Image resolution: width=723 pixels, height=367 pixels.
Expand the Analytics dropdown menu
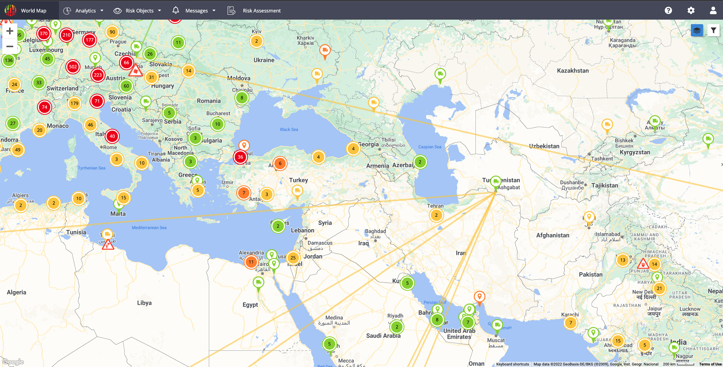pyautogui.click(x=83, y=11)
